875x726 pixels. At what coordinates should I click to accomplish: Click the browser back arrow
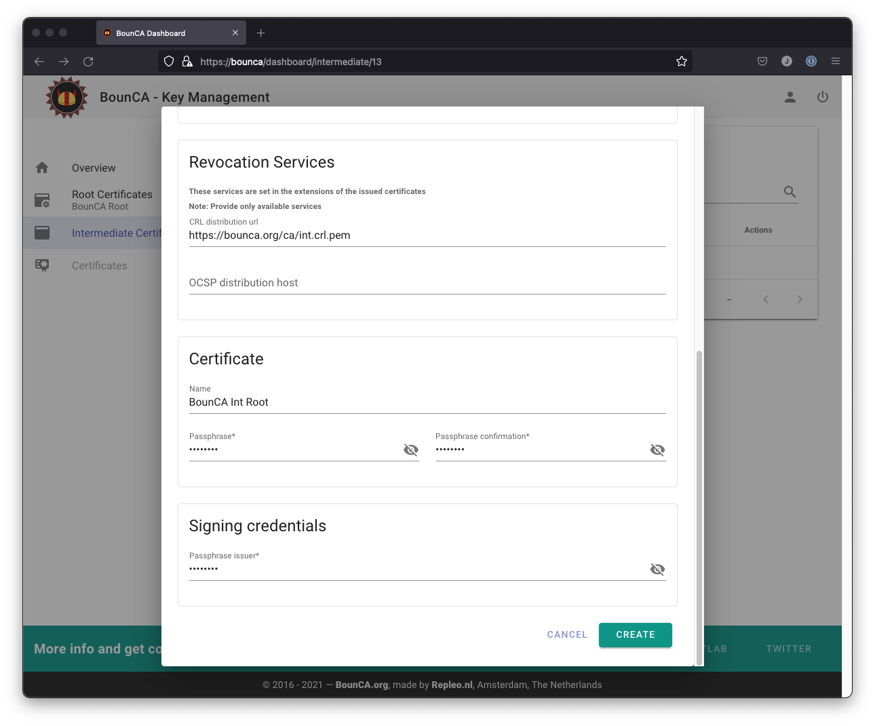39,62
